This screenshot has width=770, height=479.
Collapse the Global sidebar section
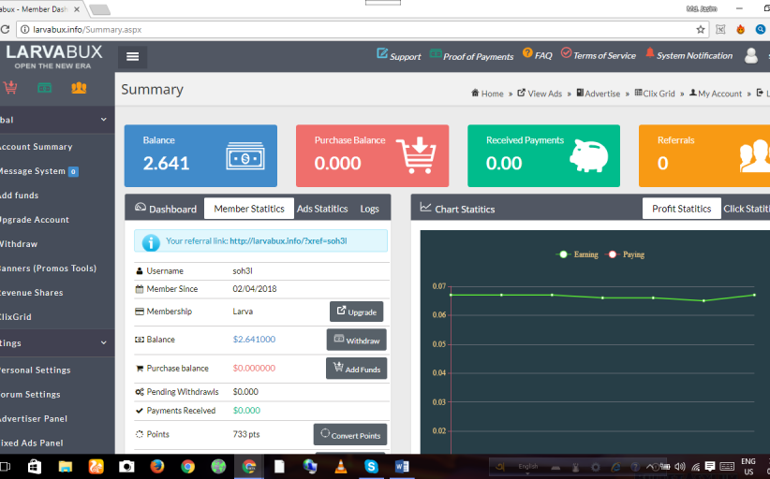[x=103, y=120]
